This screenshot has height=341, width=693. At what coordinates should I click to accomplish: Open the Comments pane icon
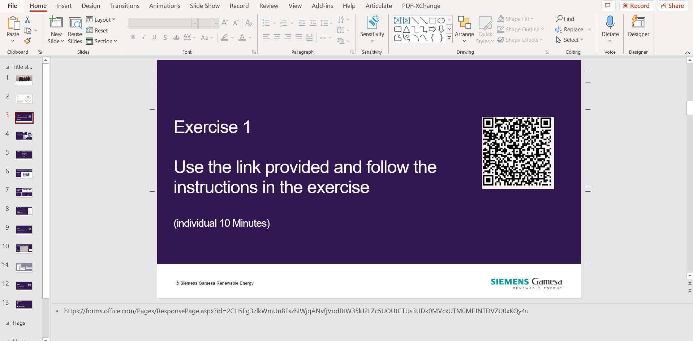coord(608,6)
